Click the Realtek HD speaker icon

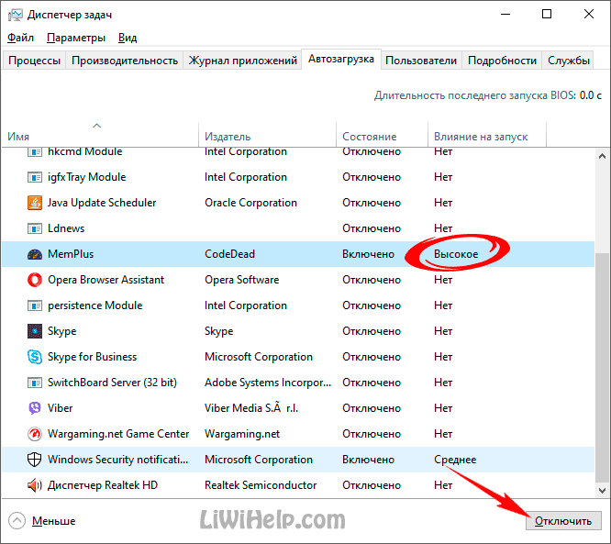35,485
